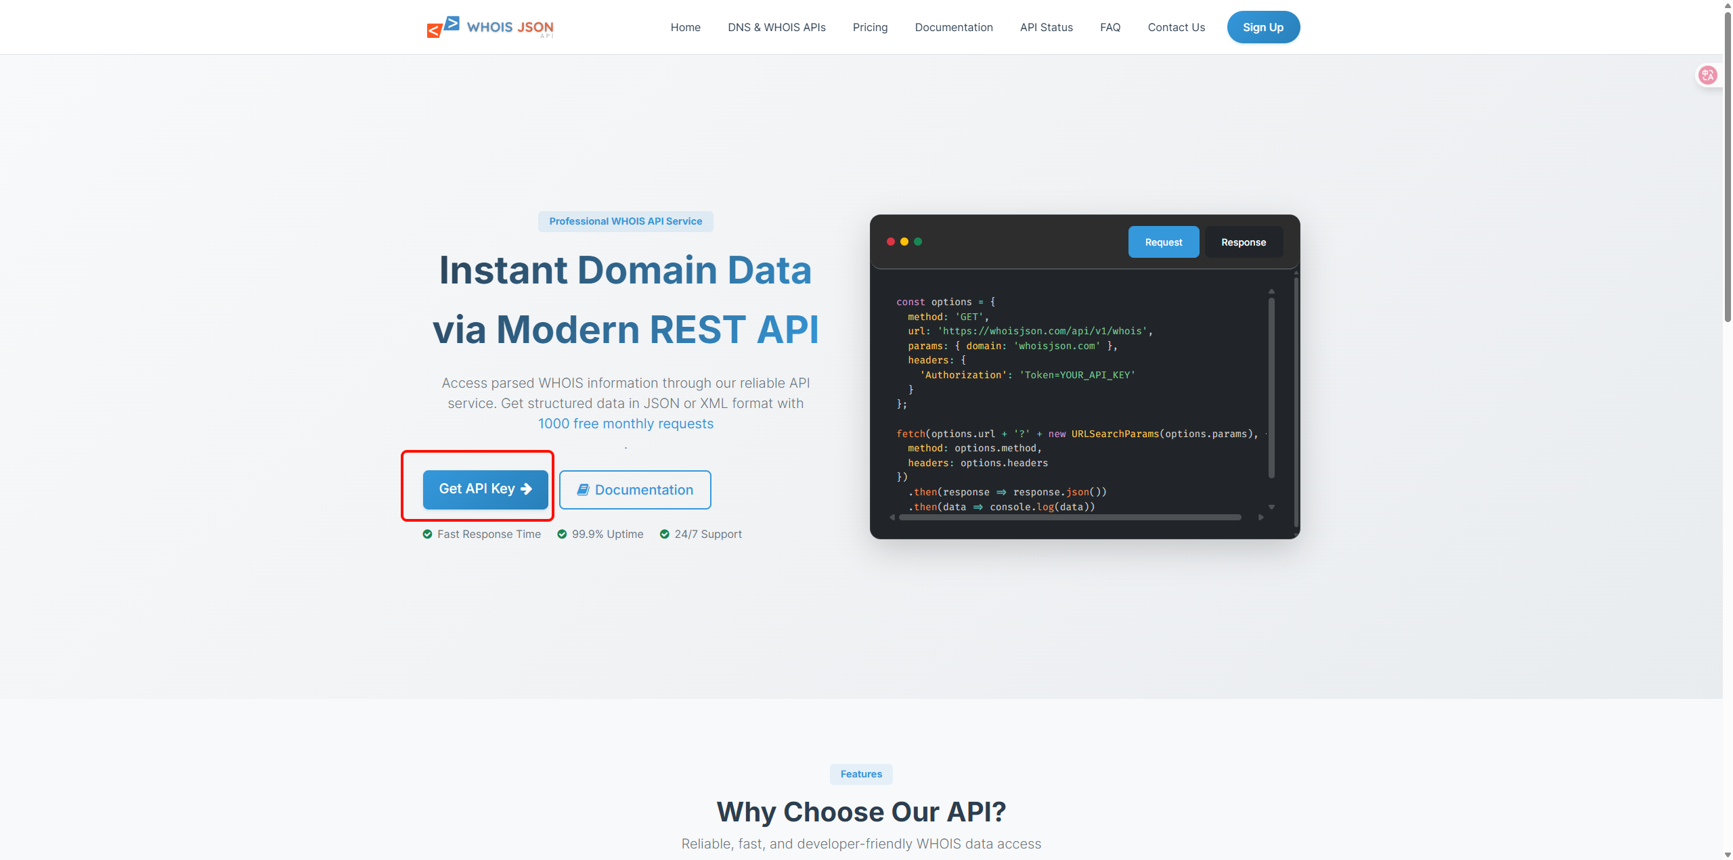Image resolution: width=1733 pixels, height=860 pixels.
Task: Click the 99.9% Uptime checkmark icon
Action: pos(562,534)
